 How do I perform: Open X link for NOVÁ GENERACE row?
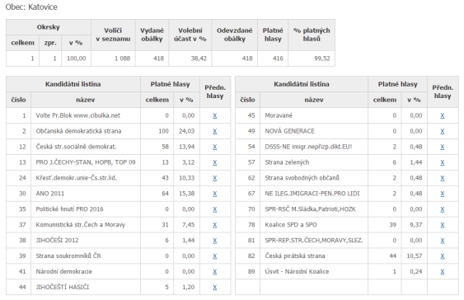click(443, 131)
